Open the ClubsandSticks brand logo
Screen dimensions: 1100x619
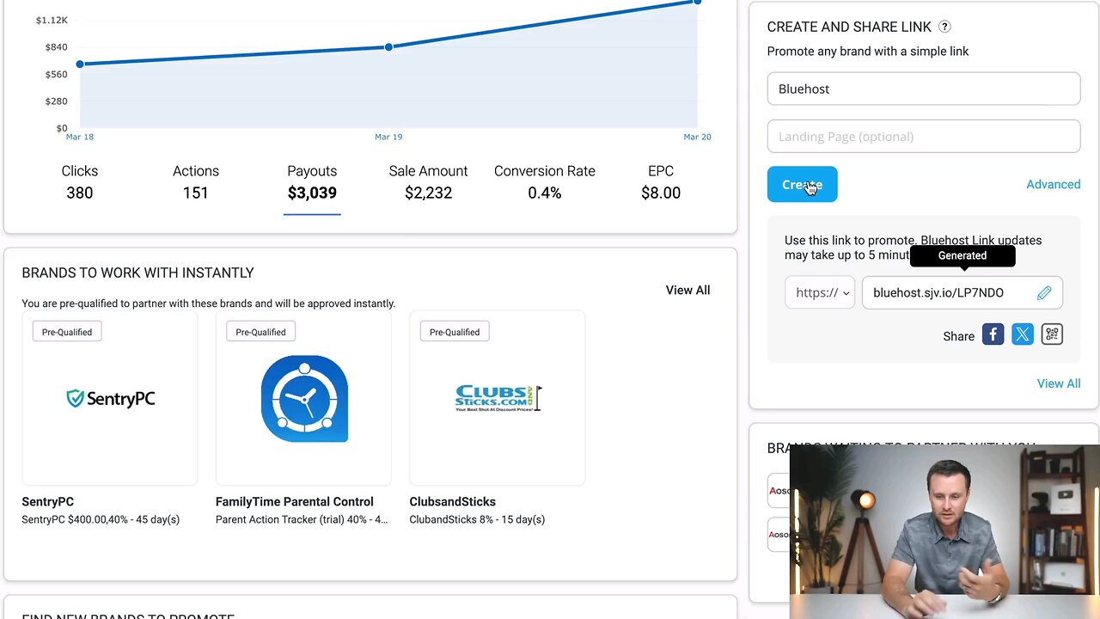point(498,398)
